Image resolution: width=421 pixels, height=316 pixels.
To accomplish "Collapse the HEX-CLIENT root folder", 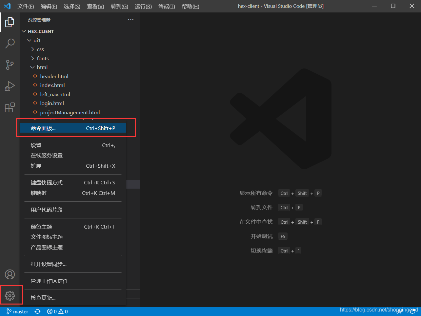I will pyautogui.click(x=80, y=31).
